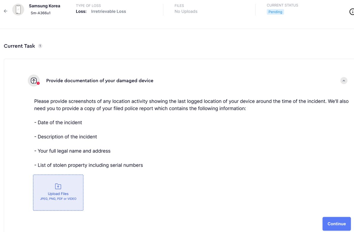Click the FILES header label
Screen dimensions: 354x232
[179, 6]
